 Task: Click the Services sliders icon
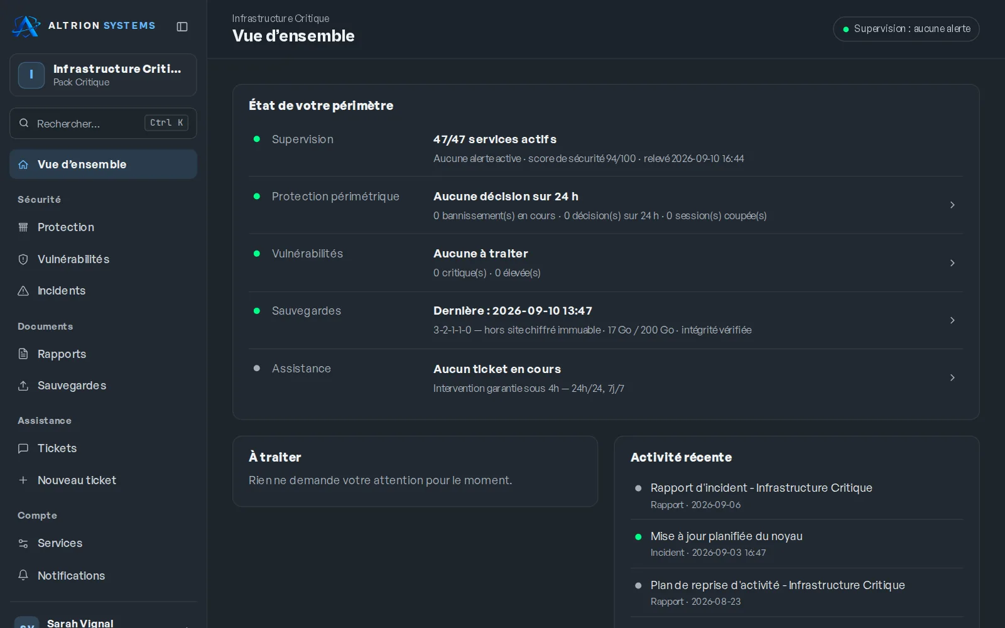pyautogui.click(x=23, y=543)
